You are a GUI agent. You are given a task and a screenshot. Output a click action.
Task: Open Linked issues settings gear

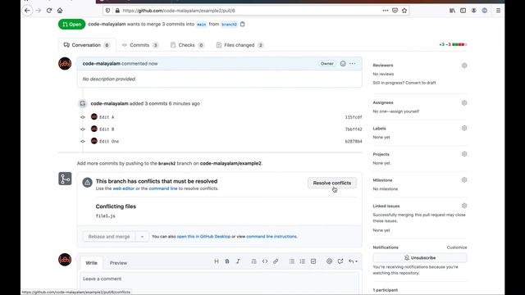tap(464, 206)
